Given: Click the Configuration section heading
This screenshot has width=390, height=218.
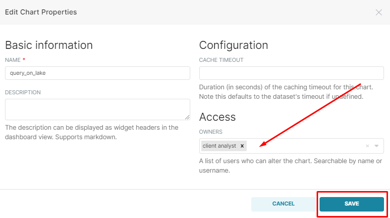Looking at the screenshot, I should (x=234, y=45).
